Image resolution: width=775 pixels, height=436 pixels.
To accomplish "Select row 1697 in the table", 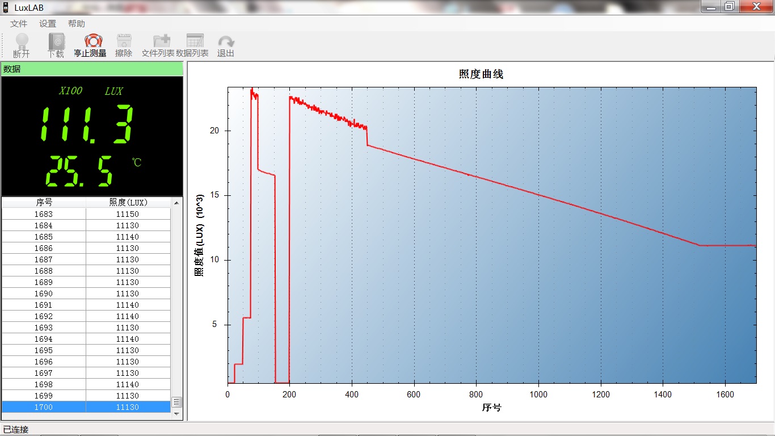I will click(86, 373).
